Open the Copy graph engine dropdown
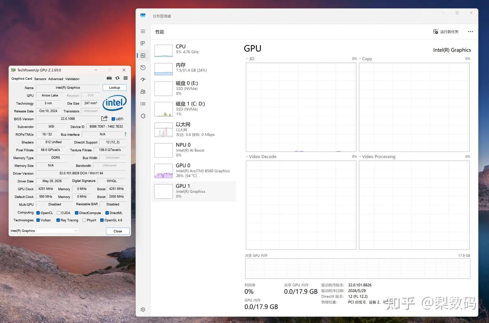Viewport: 489px width, 323px height. 360,59
